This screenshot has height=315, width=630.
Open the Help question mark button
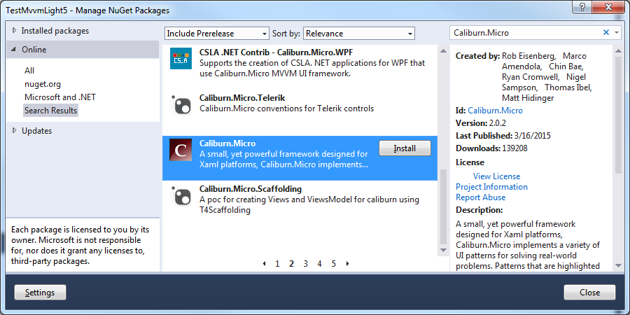pyautogui.click(x=583, y=7)
